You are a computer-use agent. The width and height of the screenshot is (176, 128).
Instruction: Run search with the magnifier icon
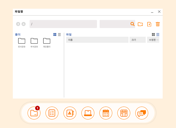point(132,24)
